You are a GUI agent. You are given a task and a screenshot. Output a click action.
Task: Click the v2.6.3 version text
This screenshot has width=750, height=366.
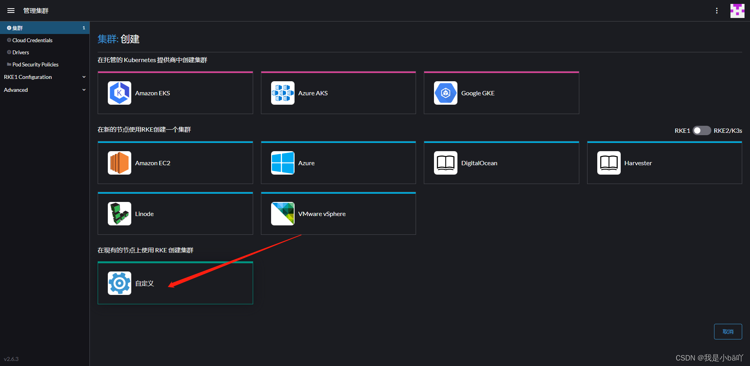pos(11,359)
